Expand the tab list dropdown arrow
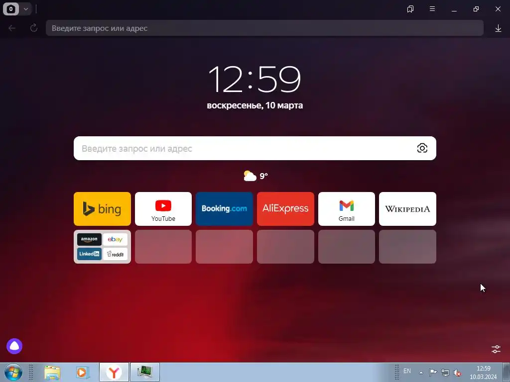The image size is (510, 382). (26, 9)
